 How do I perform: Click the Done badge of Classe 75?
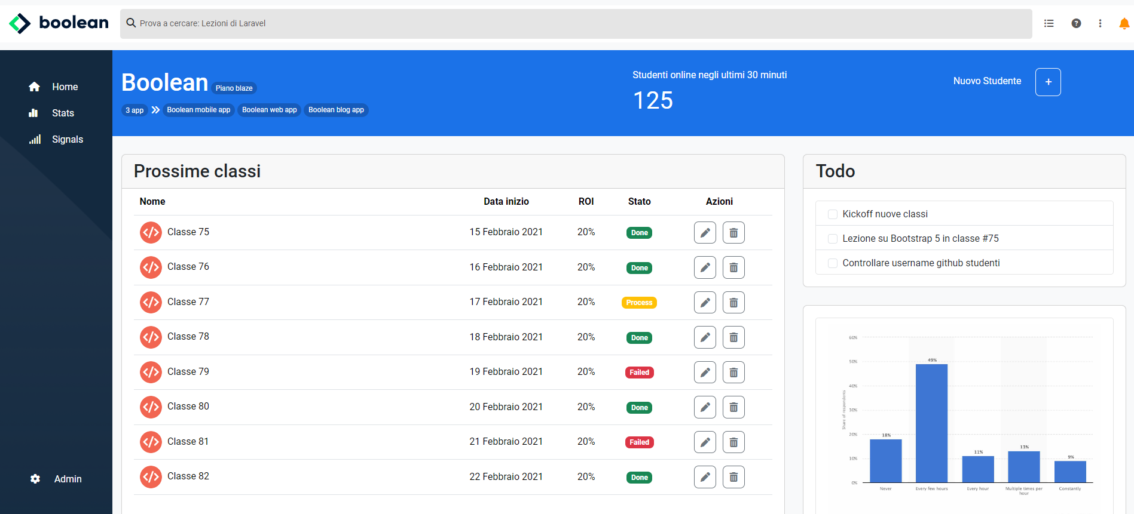(639, 233)
